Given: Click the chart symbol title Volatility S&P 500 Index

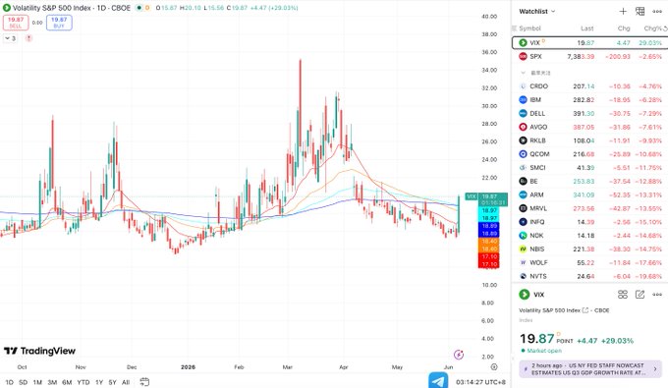Looking at the screenshot, I should (x=71, y=8).
